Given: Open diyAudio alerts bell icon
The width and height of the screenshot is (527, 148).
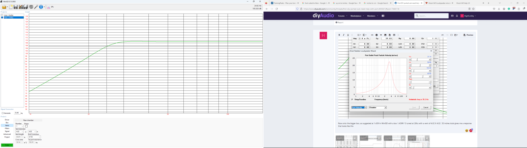Looking at the screenshot, I should pyautogui.click(x=457, y=16).
